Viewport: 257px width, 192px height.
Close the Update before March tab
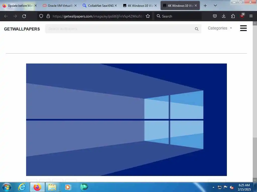[x=36, y=5]
